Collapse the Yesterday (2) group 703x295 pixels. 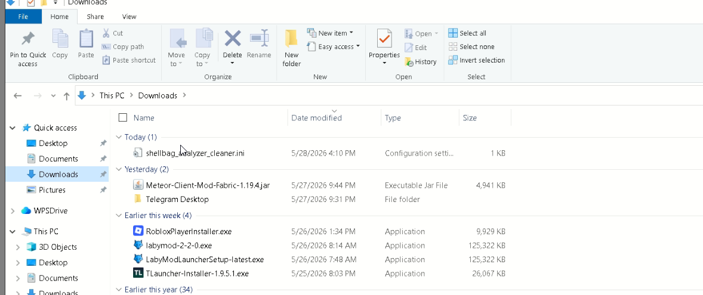click(119, 169)
